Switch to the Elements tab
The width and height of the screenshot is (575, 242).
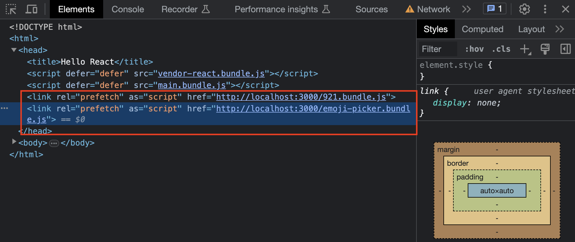[x=76, y=9]
